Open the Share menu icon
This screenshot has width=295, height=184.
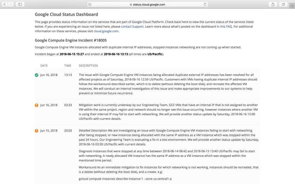click(x=273, y=4)
